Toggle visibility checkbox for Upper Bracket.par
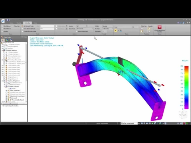Screen dimensions: 191x143 tap(4, 58)
